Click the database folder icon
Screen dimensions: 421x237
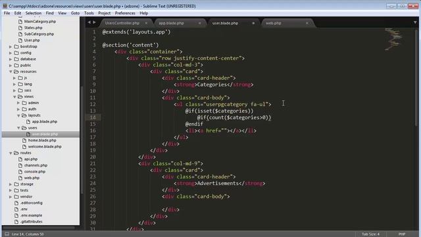(16, 59)
